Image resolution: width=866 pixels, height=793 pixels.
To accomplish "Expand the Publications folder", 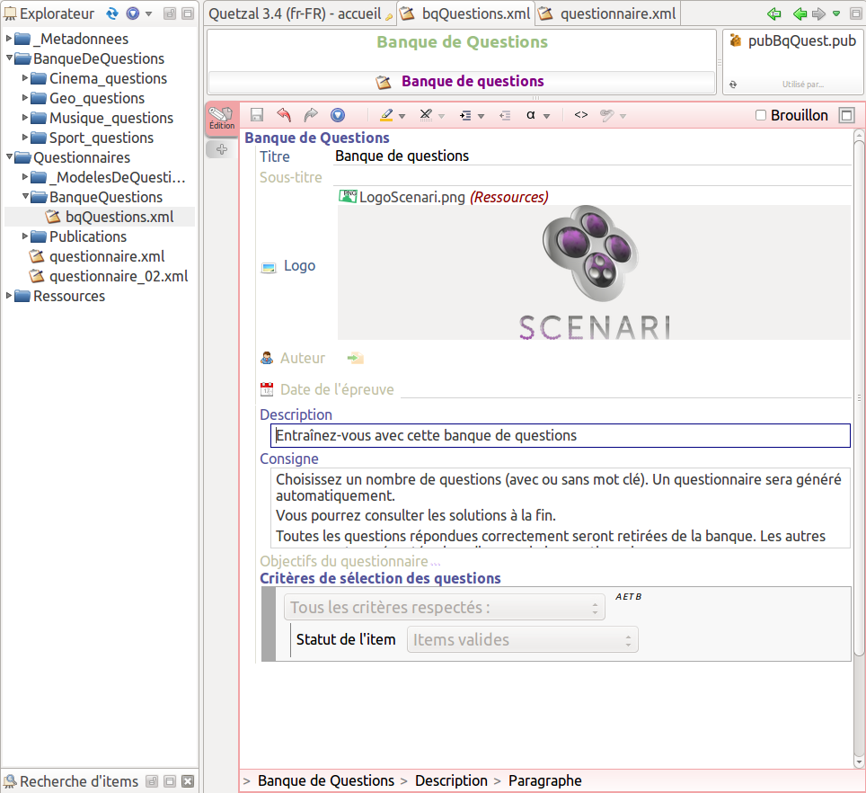I will [25, 236].
